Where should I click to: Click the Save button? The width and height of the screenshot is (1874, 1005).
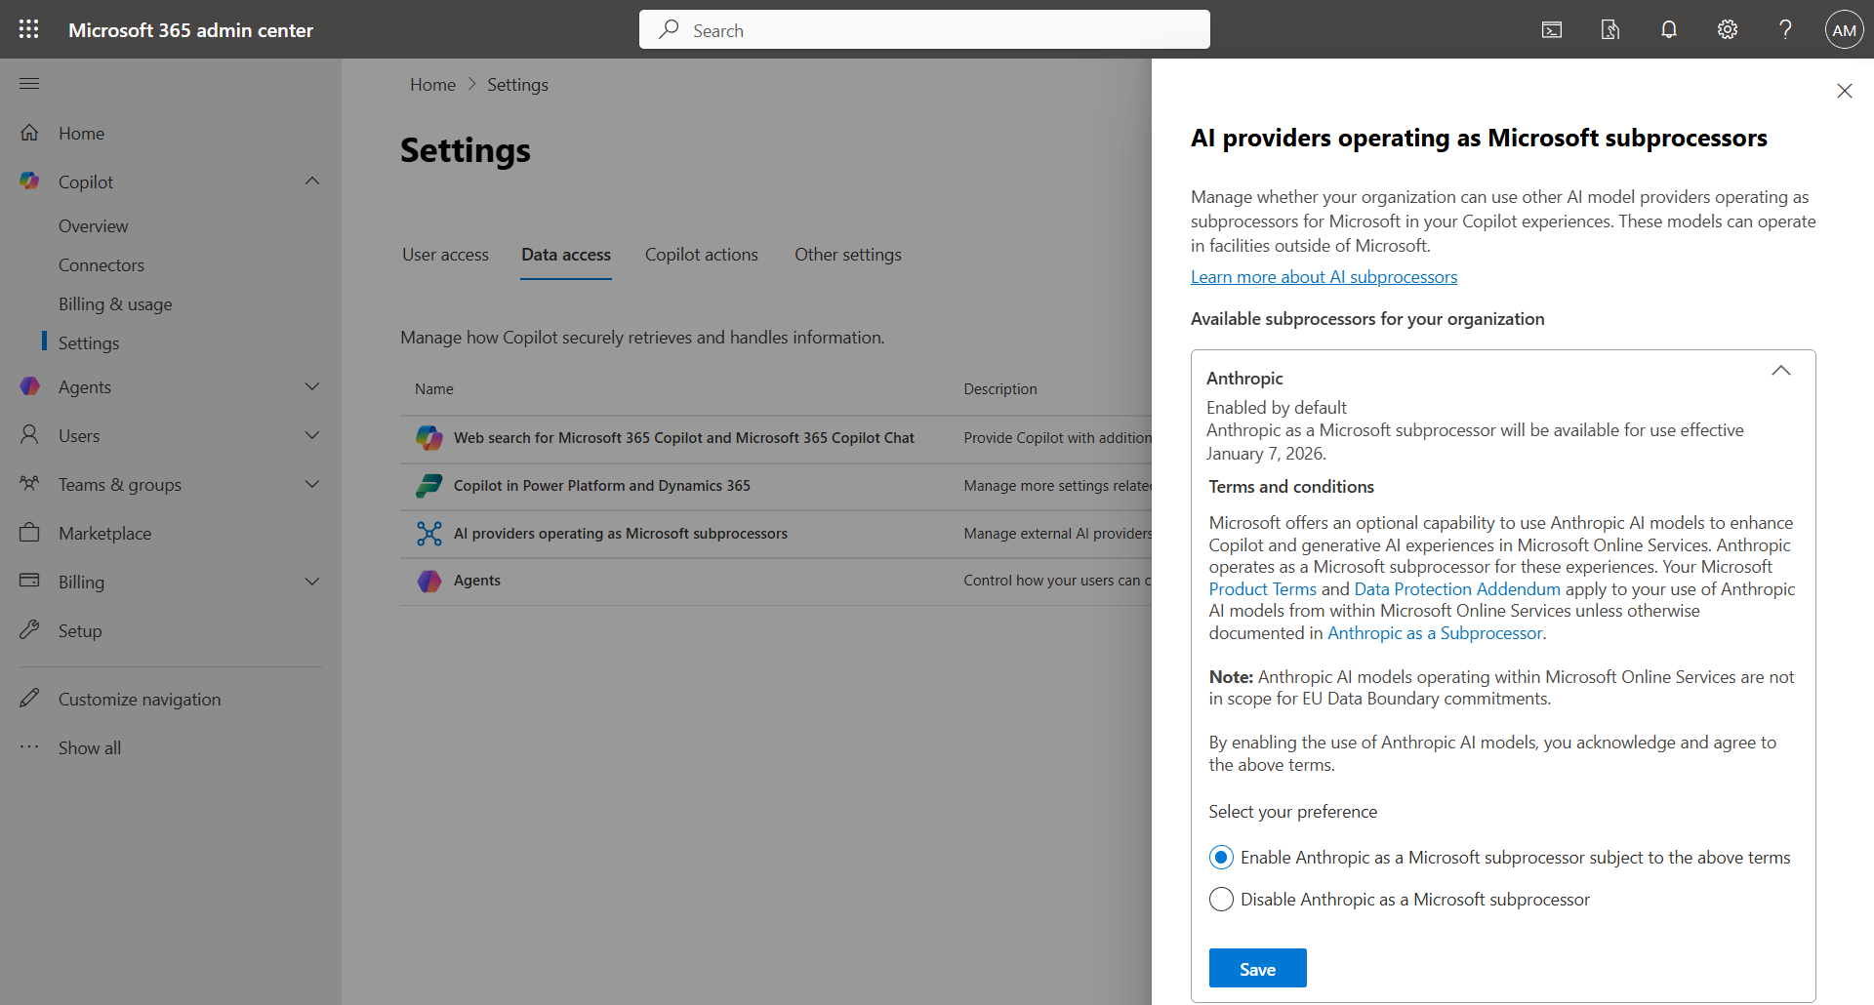(1257, 969)
